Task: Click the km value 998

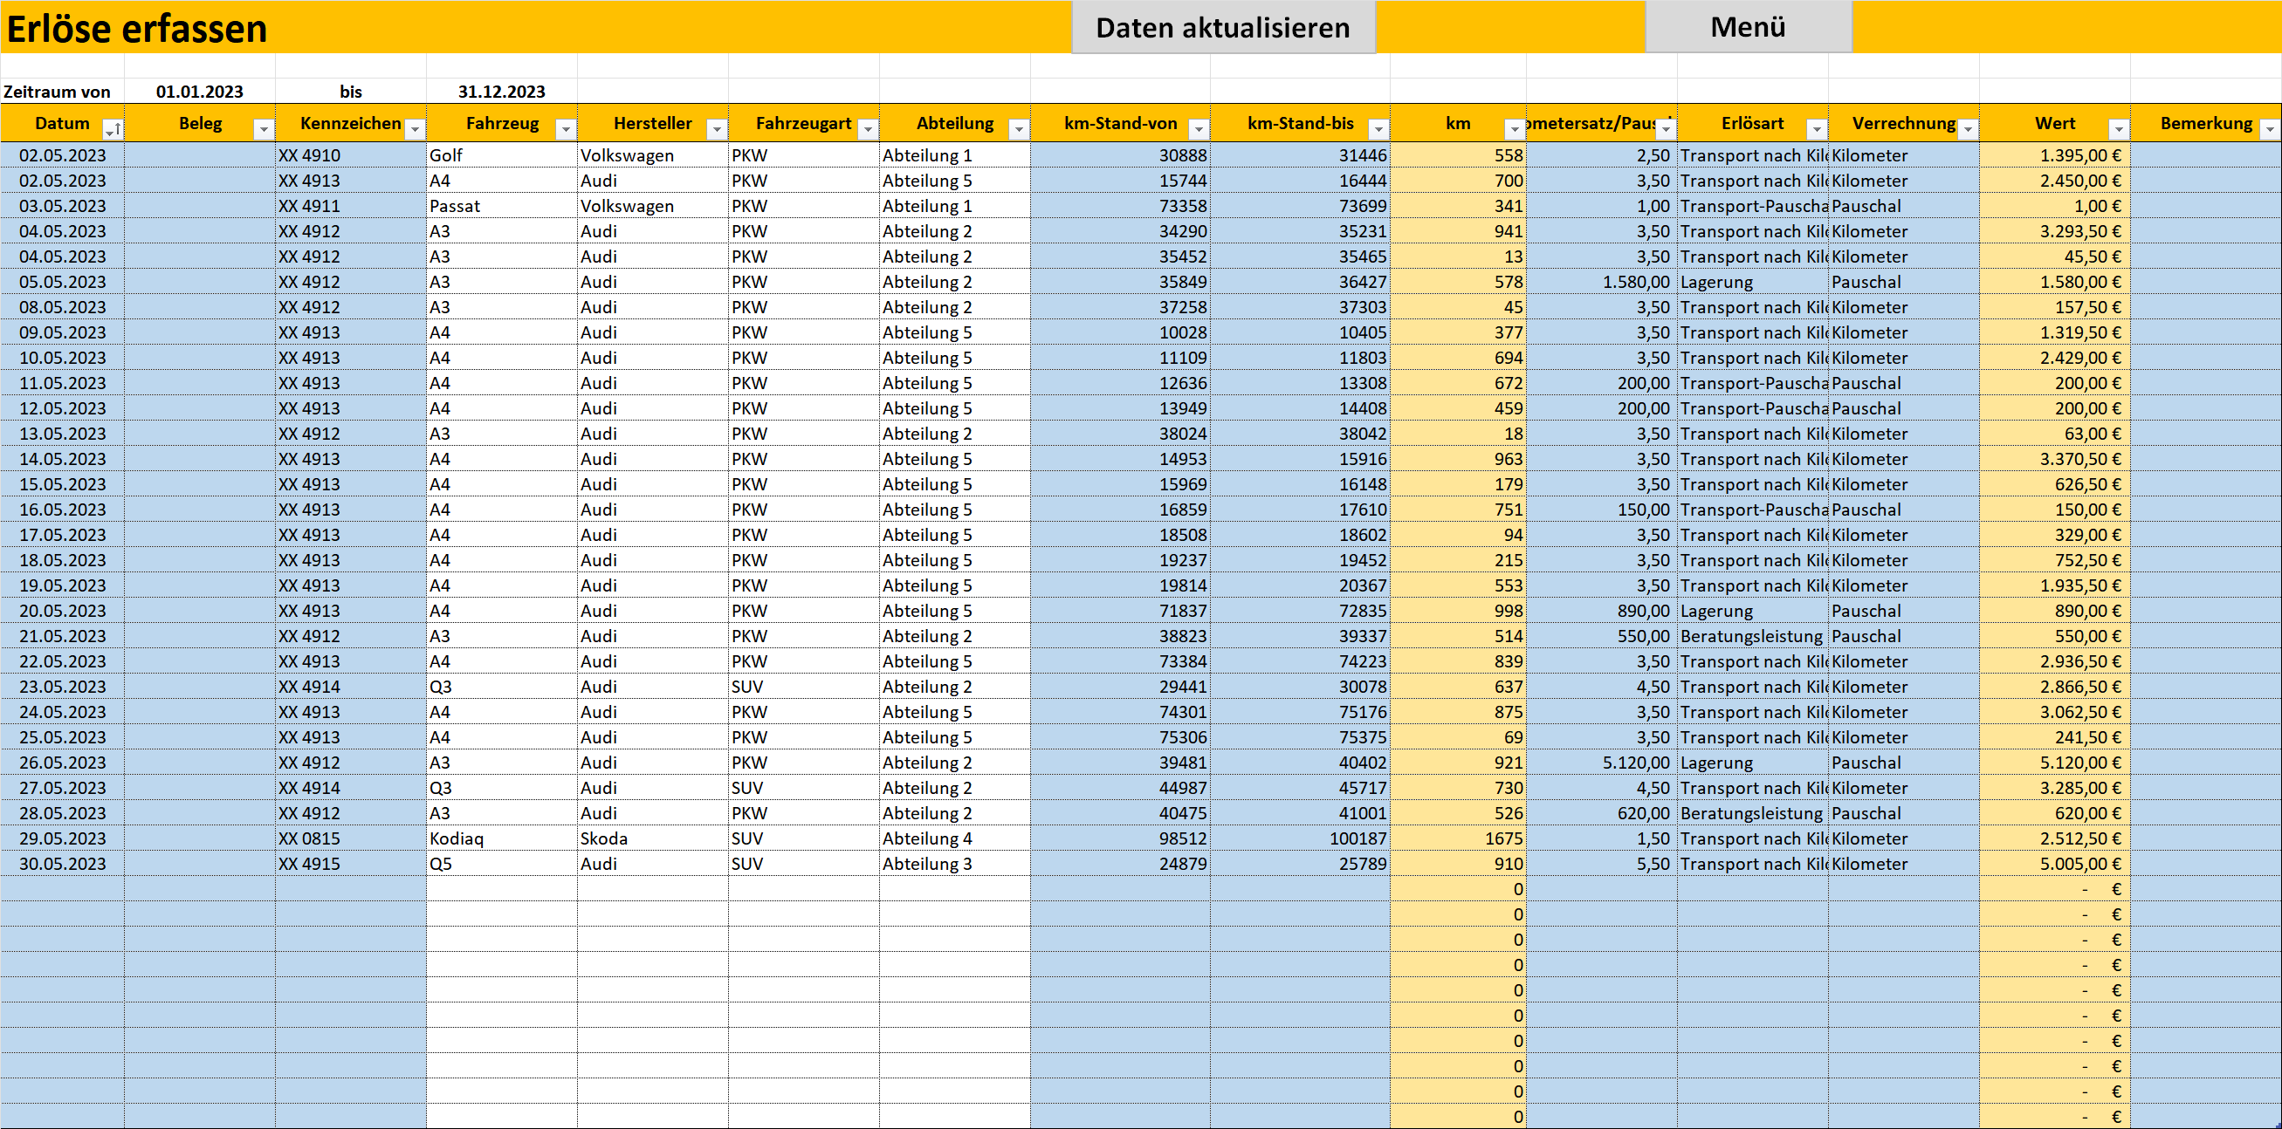Action: [x=1458, y=610]
